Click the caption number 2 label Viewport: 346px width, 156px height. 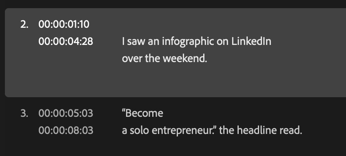[x=24, y=24]
